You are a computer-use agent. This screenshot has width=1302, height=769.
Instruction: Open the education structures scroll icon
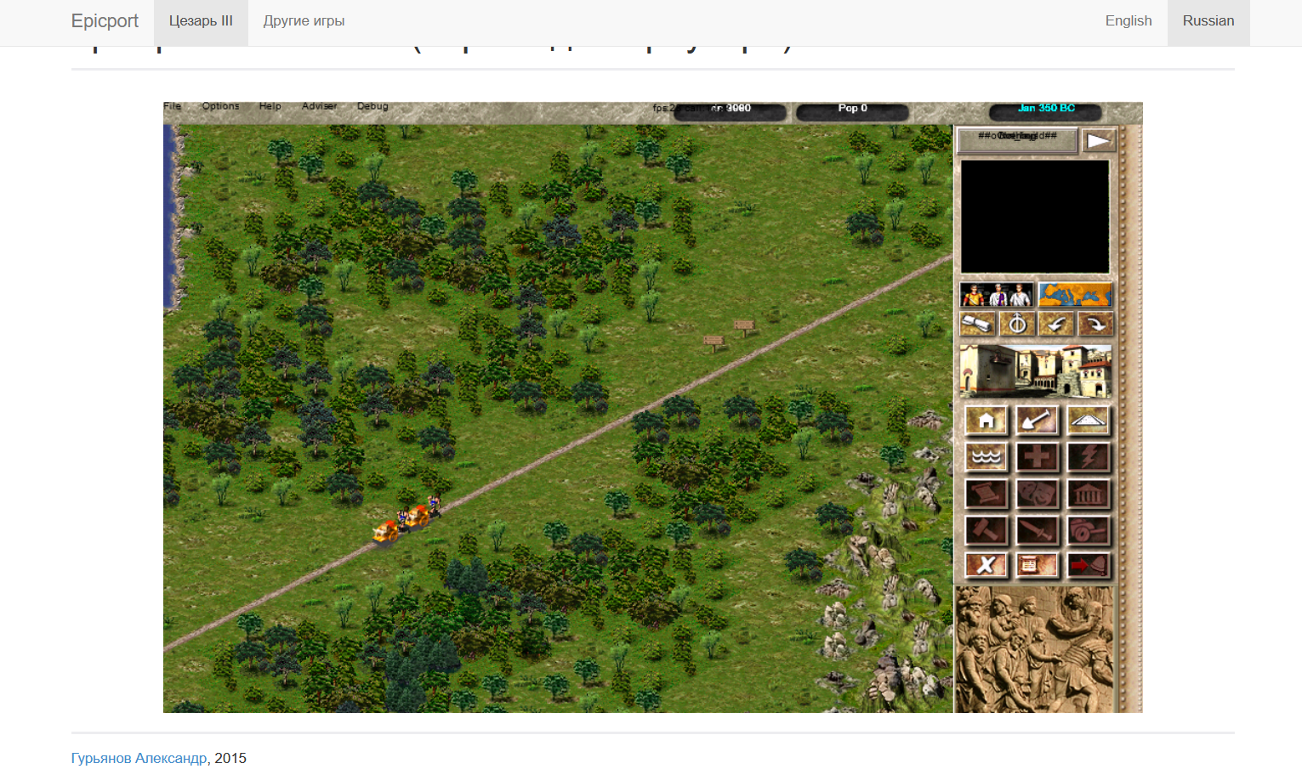pos(986,494)
